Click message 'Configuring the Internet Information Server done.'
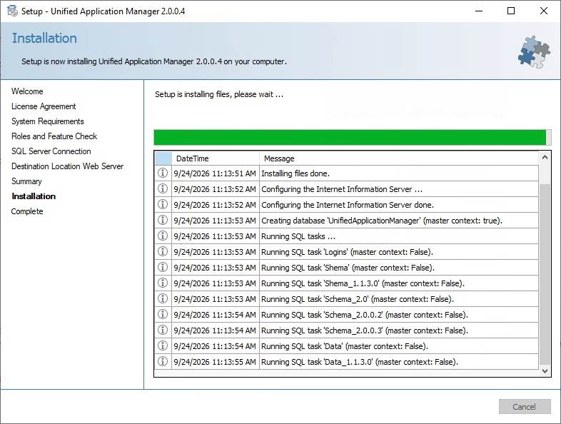This screenshot has width=561, height=424. click(x=348, y=205)
